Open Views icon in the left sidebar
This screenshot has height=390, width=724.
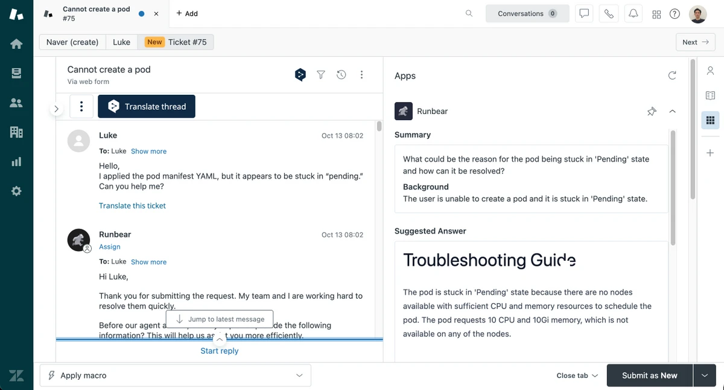(16, 73)
